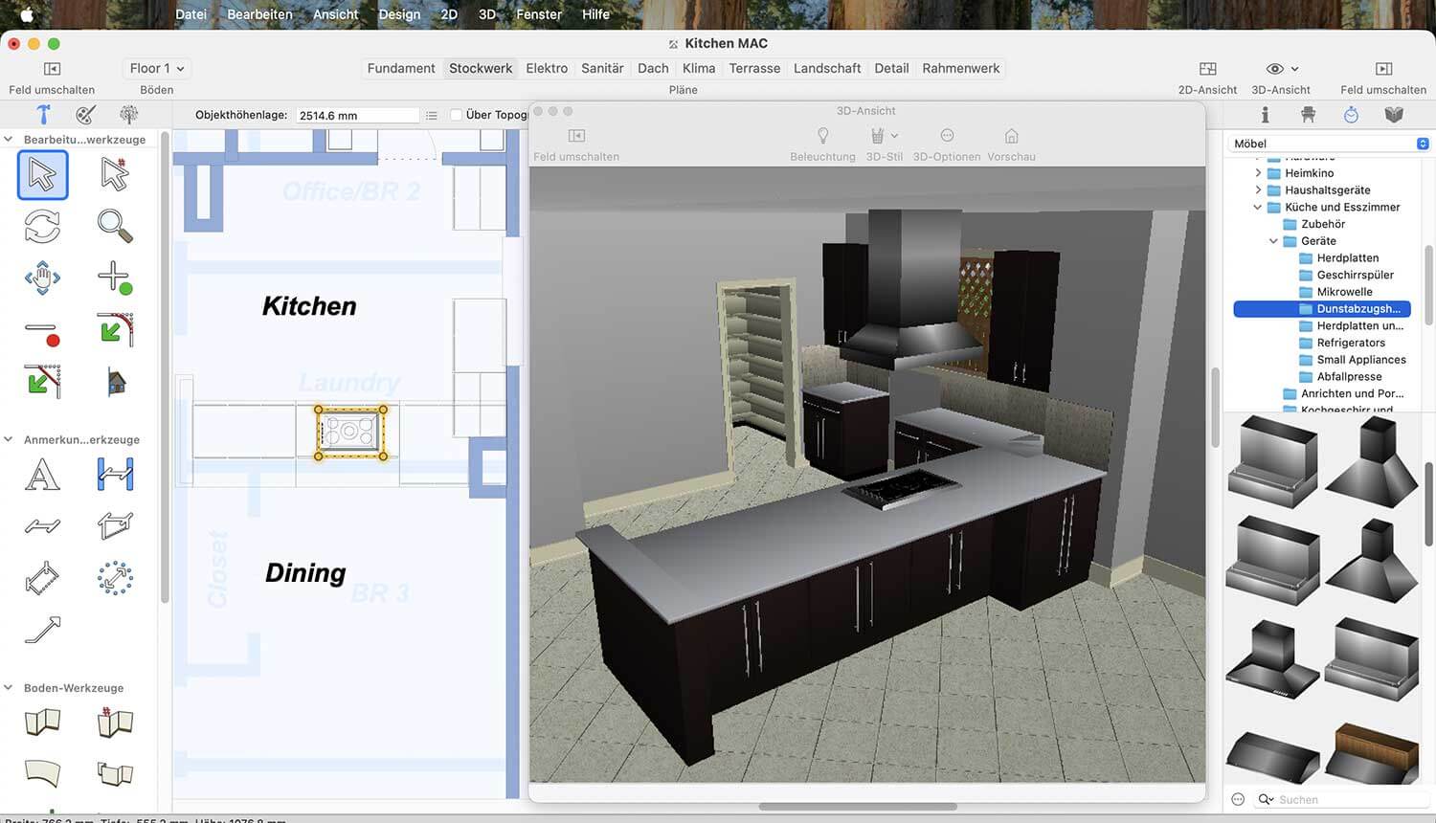Open the Apple menu
Image resolution: width=1436 pixels, height=823 pixels.
coord(27,14)
